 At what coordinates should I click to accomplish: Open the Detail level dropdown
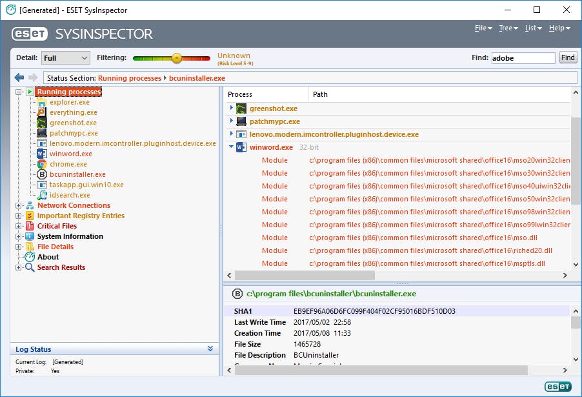[66, 58]
